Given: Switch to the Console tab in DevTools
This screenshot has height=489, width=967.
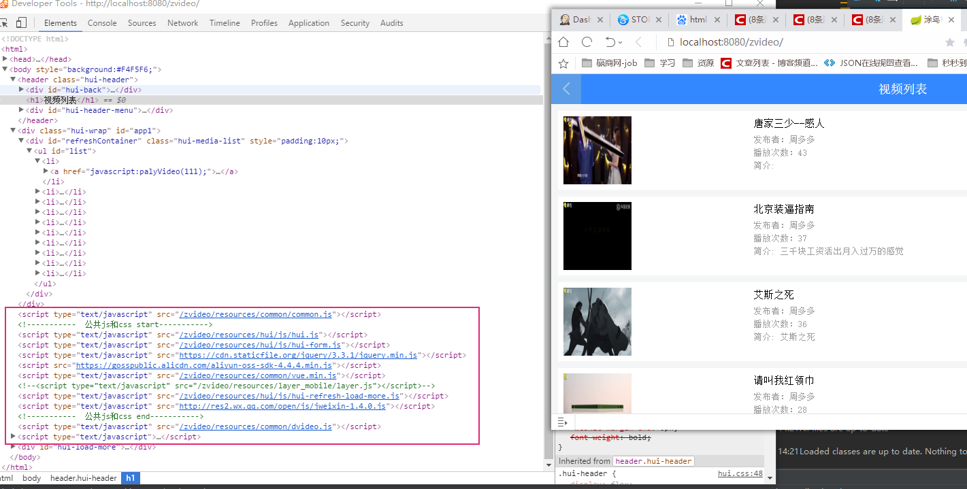Looking at the screenshot, I should click(102, 22).
